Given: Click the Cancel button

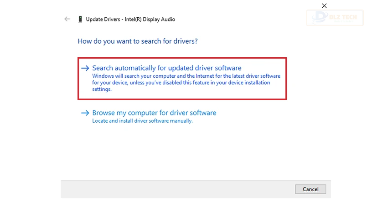Looking at the screenshot, I should coord(311,189).
